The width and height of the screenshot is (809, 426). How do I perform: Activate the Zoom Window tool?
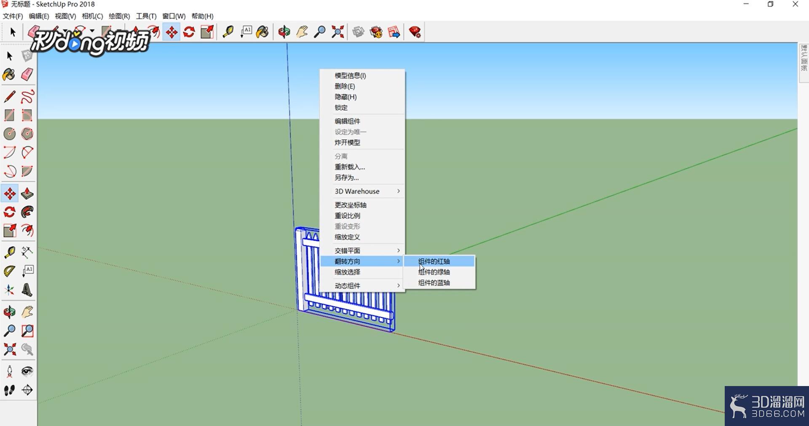click(27, 331)
